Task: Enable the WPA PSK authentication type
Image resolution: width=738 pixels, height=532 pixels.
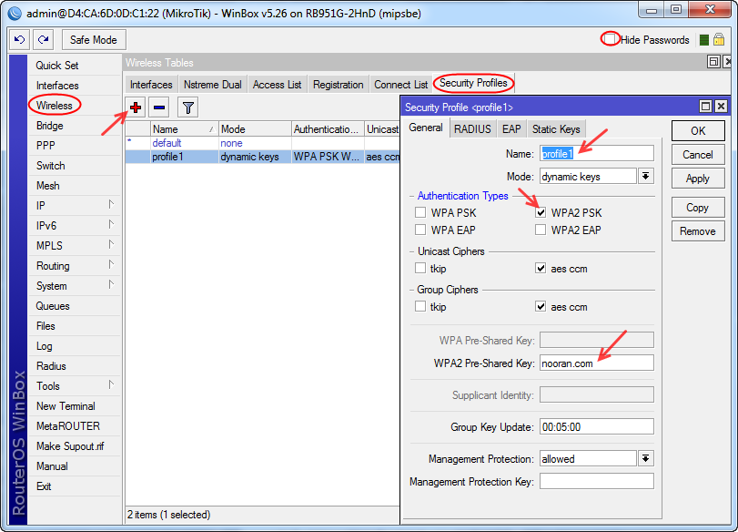Action: (420, 212)
